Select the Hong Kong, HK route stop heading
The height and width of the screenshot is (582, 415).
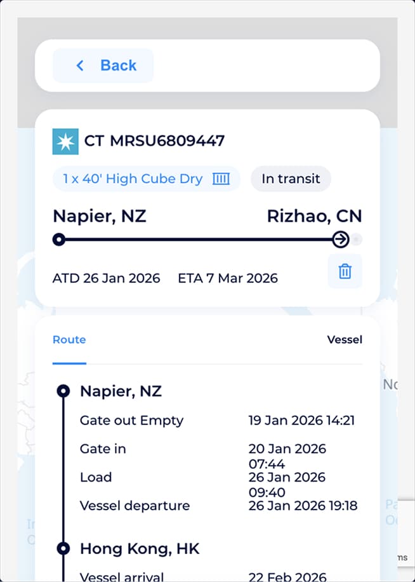point(140,548)
